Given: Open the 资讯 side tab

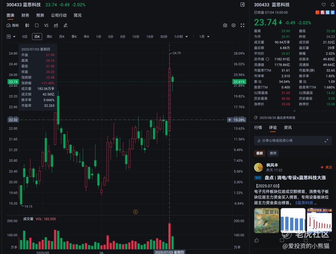Looking at the screenshot, I should [x=288, y=127].
